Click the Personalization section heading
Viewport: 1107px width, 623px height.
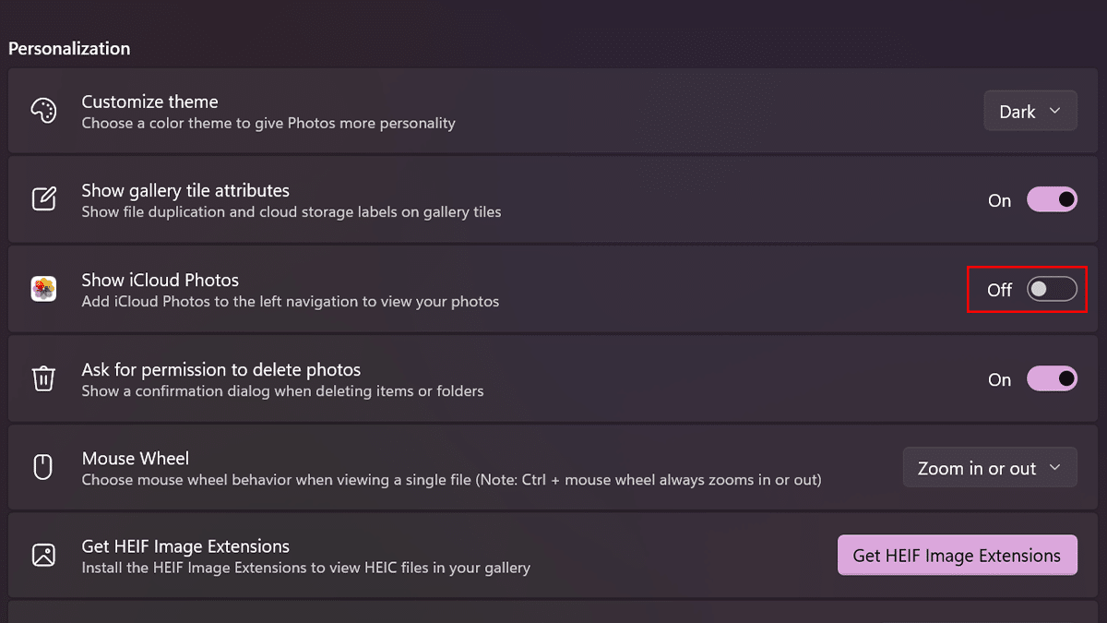(x=69, y=48)
